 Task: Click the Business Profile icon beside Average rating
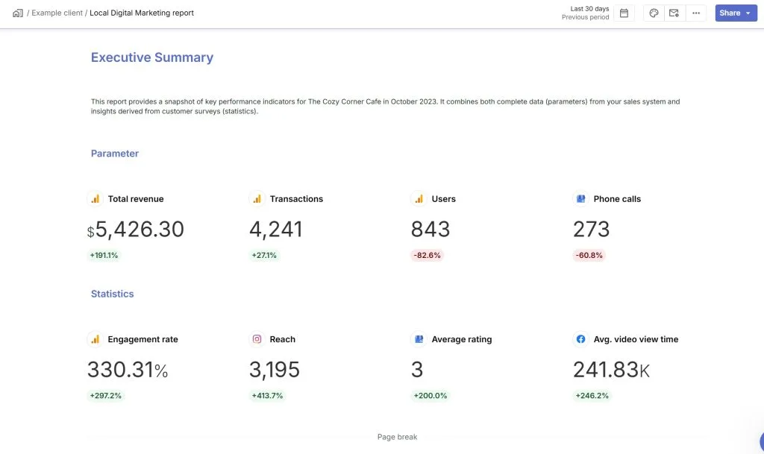[x=419, y=339]
